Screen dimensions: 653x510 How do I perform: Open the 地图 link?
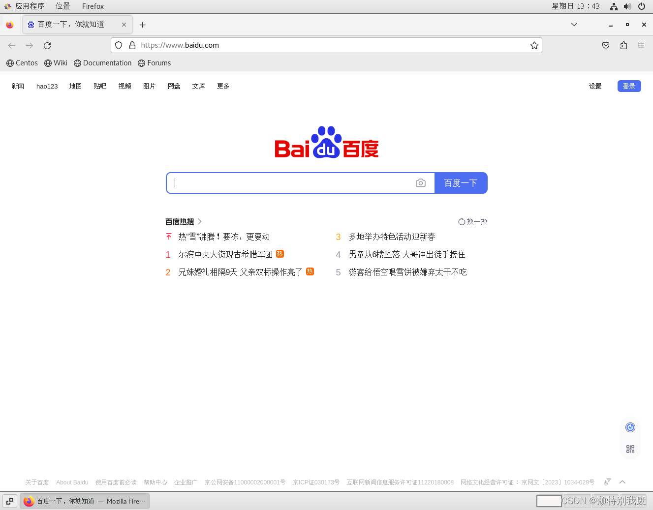[75, 86]
